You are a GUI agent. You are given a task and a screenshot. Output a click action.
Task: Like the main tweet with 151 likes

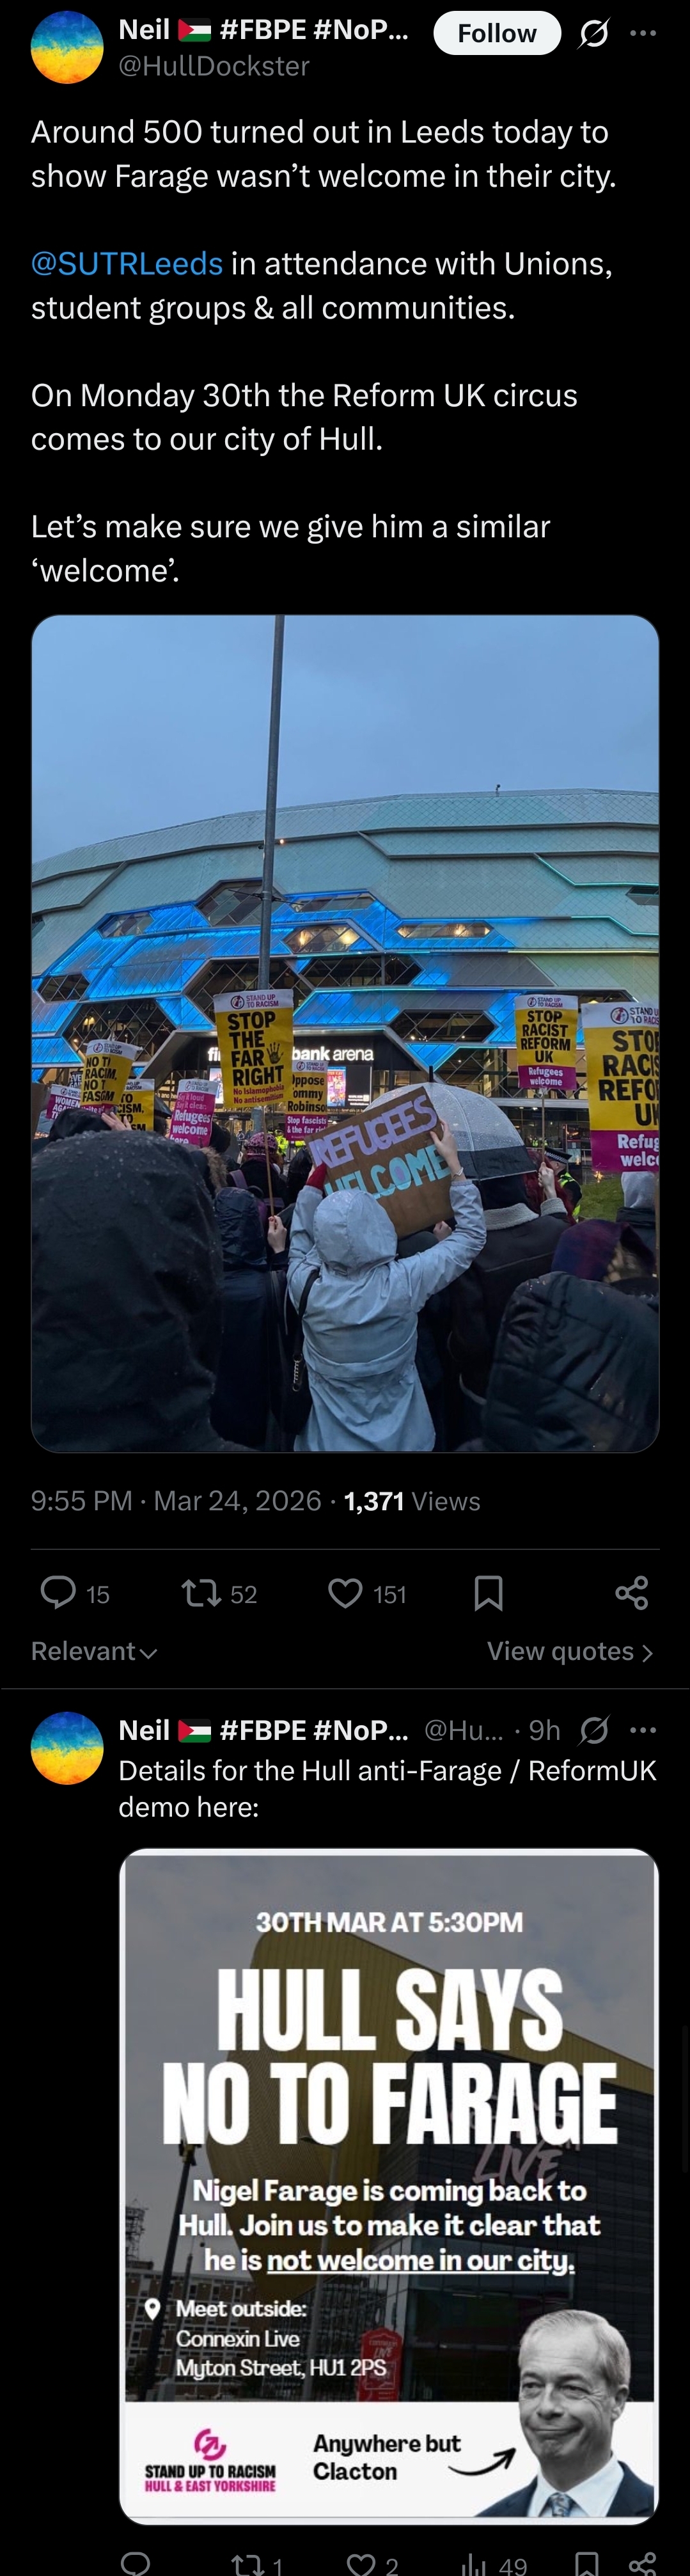click(x=345, y=1592)
